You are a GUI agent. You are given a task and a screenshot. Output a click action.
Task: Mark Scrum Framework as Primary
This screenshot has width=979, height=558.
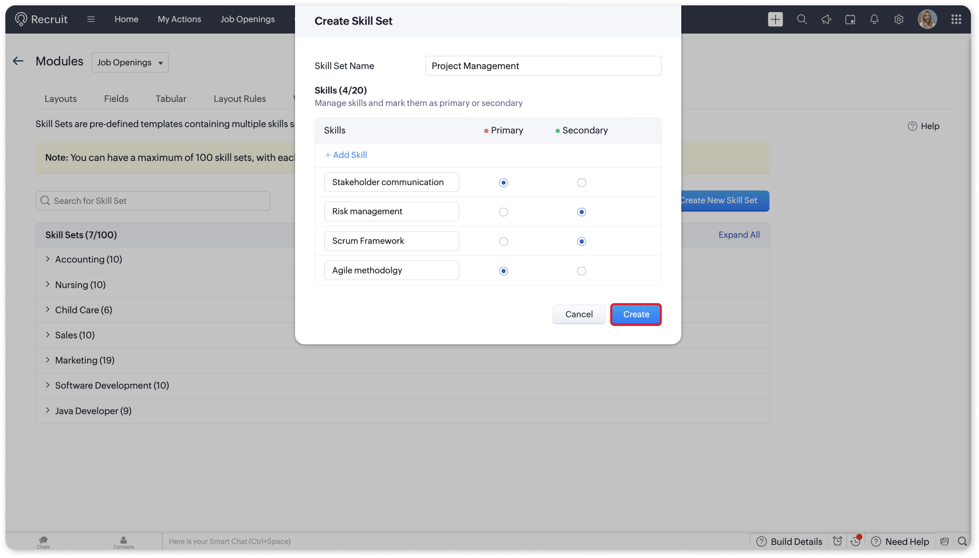pos(503,241)
